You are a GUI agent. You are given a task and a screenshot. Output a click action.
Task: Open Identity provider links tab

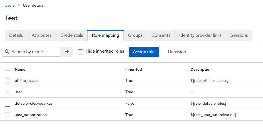(200, 35)
